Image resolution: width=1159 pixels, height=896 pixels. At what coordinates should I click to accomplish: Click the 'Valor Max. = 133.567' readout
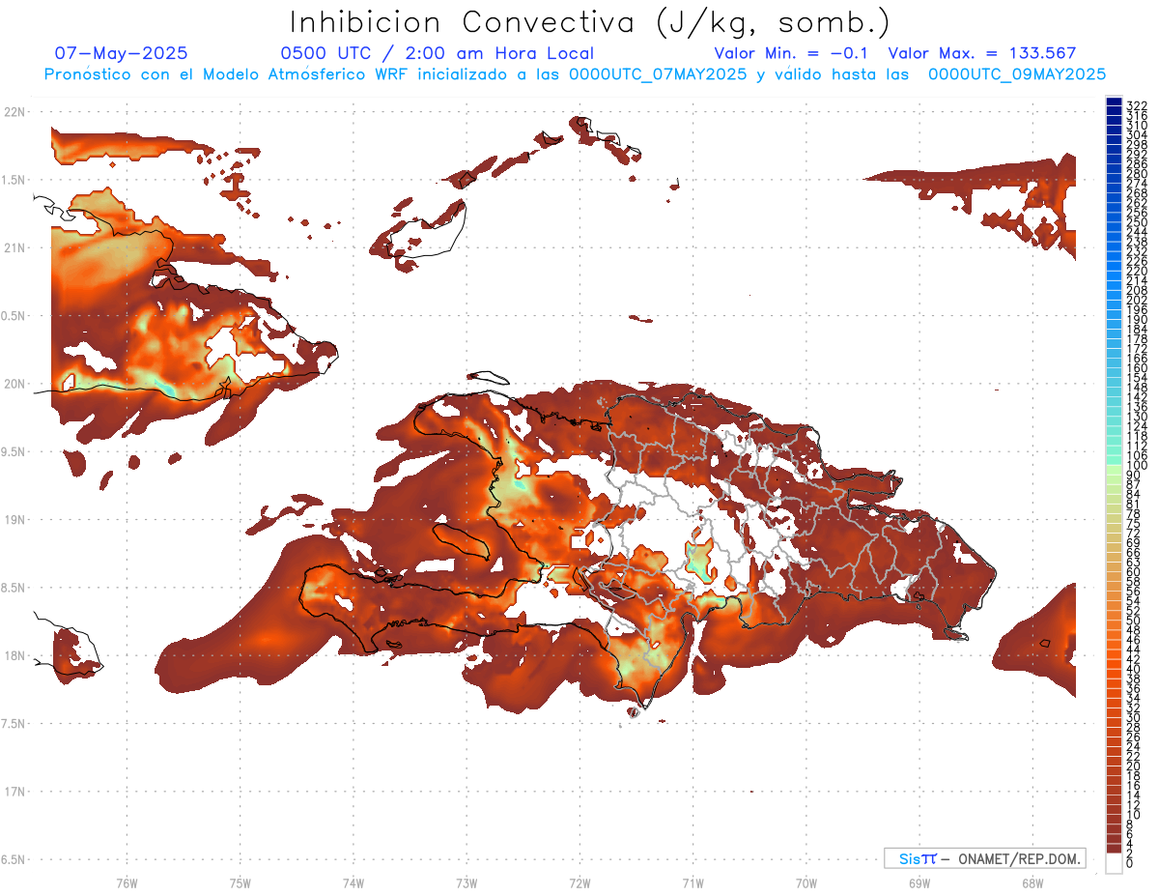tap(982, 53)
